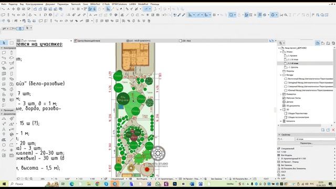Select 3. Кровля story in Navigator
This screenshot has height=189, width=336.
[x=292, y=56]
